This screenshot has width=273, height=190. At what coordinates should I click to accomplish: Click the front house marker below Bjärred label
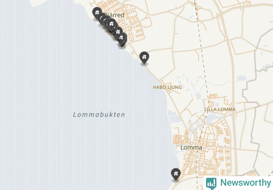tap(111, 24)
